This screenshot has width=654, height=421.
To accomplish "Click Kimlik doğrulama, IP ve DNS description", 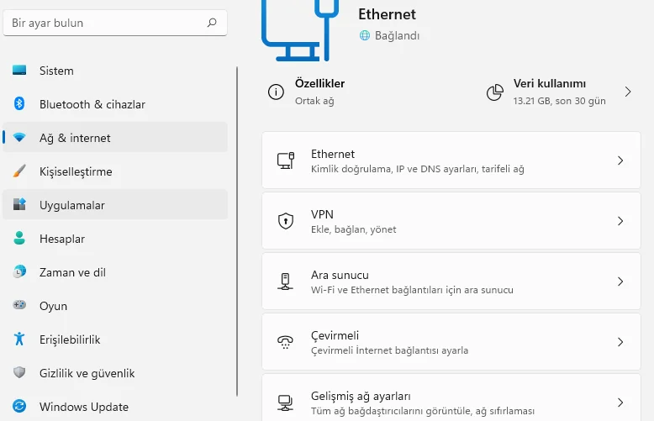I will 418,169.
